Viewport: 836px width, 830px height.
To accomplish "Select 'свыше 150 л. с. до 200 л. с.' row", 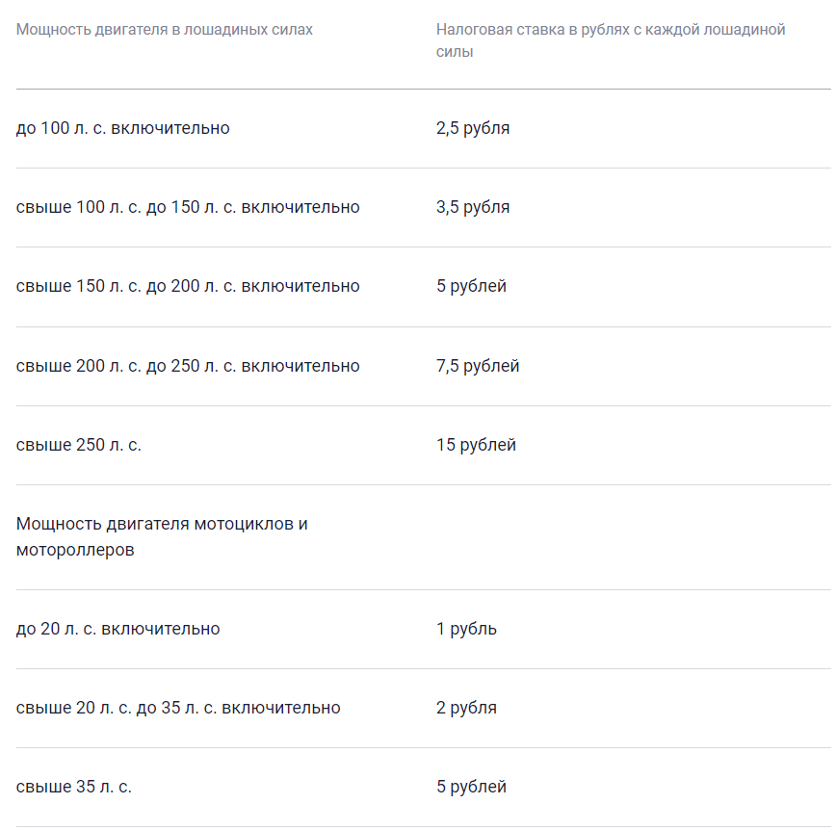I will click(188, 286).
